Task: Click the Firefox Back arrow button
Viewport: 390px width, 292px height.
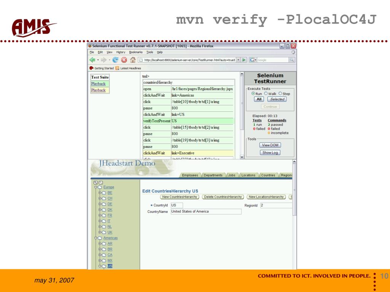Action: (x=93, y=60)
